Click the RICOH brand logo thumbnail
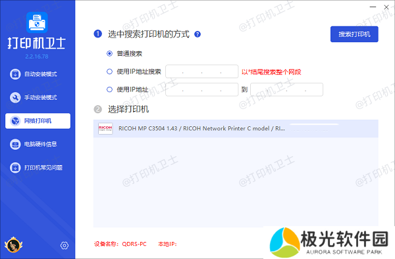The width and height of the screenshot is (395, 259). point(105,128)
